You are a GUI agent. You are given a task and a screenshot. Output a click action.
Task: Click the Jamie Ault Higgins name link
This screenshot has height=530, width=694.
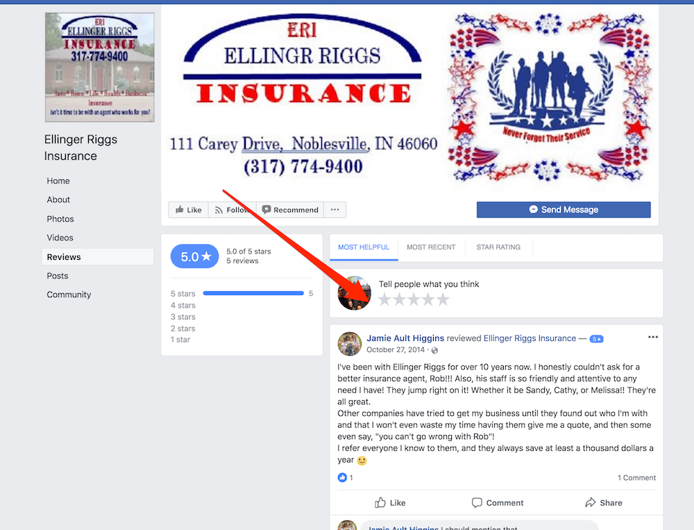point(405,338)
